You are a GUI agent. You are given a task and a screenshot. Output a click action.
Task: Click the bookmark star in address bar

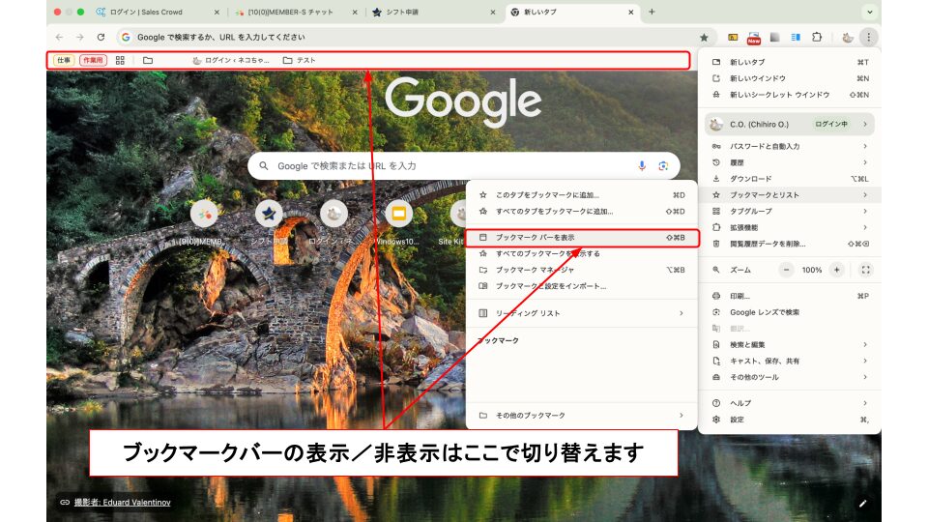(704, 37)
